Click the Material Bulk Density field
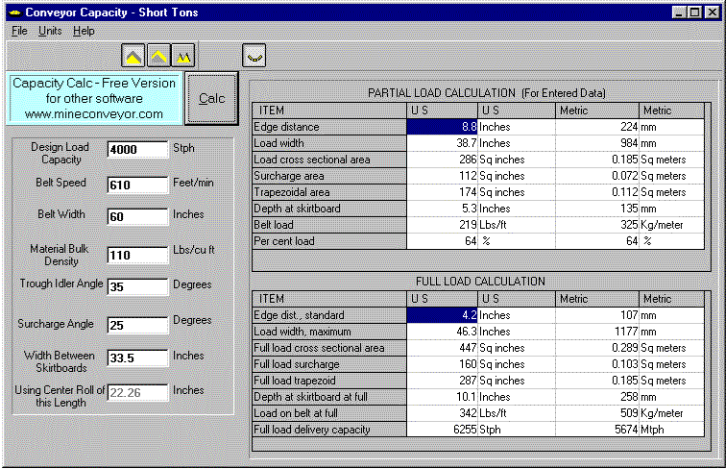Screen dimensions: 726x469 tap(137, 256)
